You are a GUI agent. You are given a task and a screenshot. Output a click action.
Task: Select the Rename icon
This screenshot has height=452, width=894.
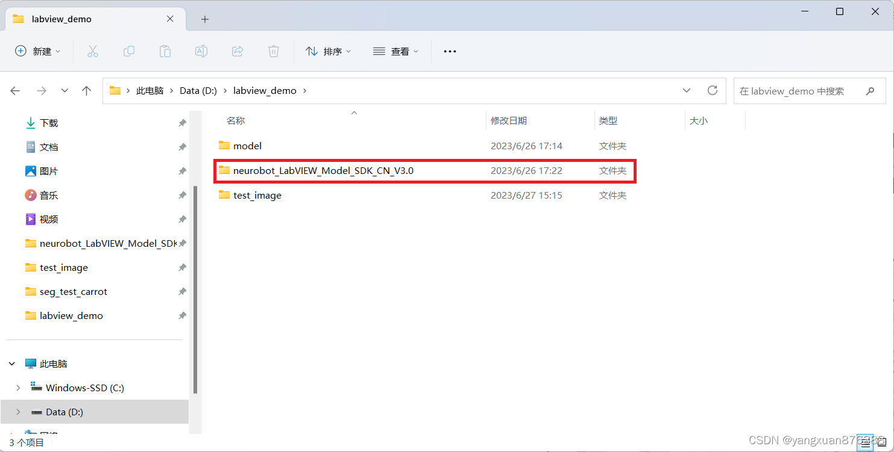(x=201, y=51)
